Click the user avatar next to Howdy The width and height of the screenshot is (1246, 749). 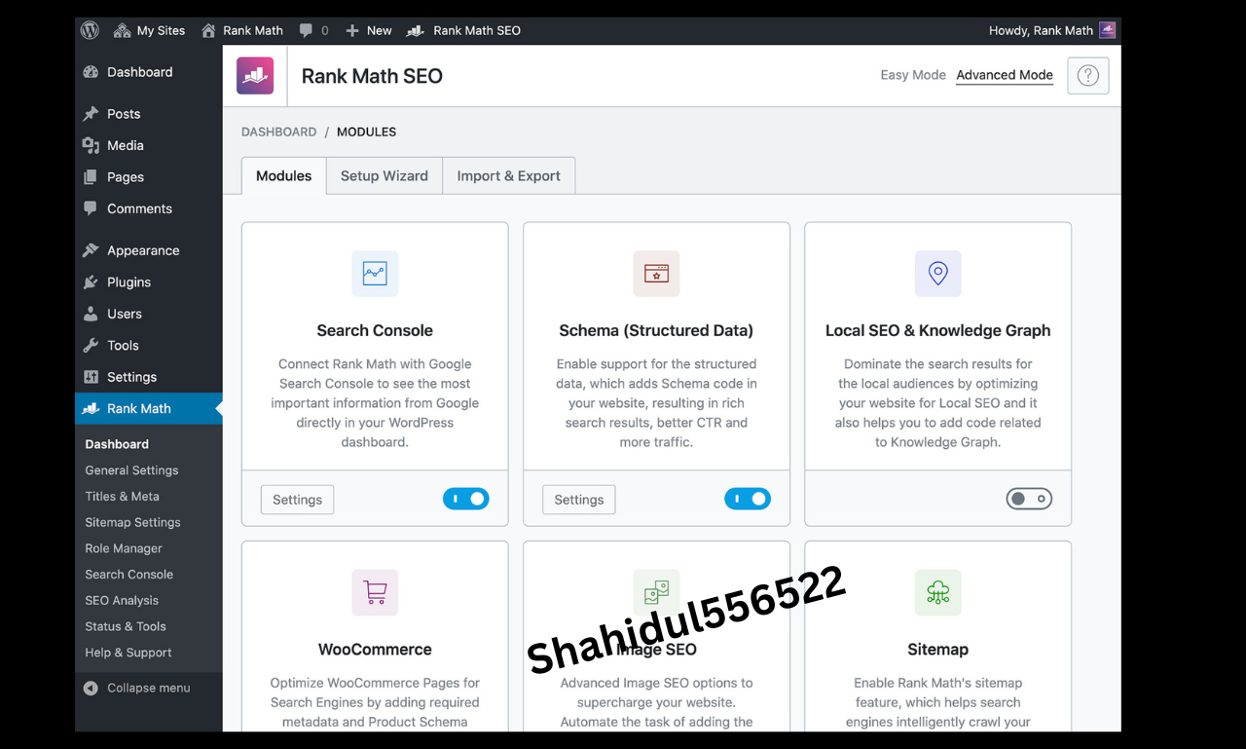tap(1108, 30)
